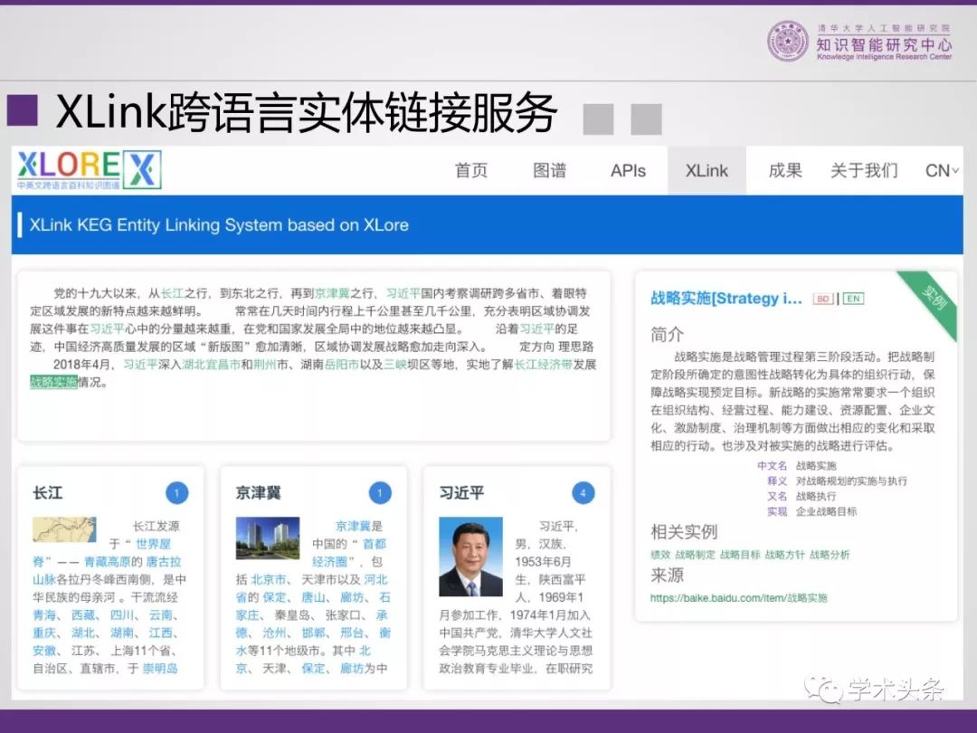Follow the 首都经济圈 link

point(375,544)
